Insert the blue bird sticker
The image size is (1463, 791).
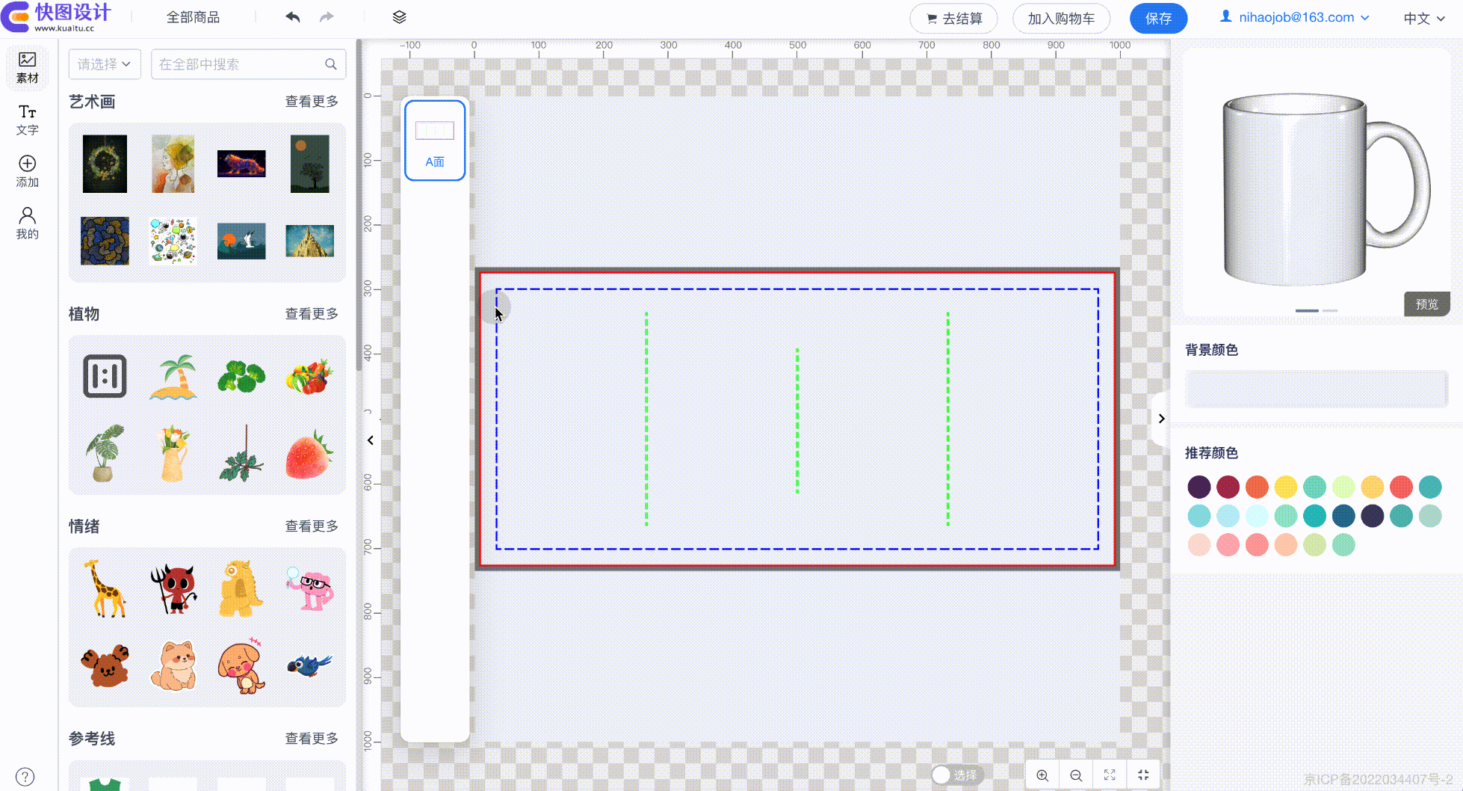point(309,665)
